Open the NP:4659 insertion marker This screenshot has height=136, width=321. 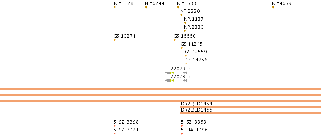click(273, 7)
